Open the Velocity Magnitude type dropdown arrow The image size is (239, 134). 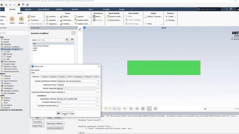[x=98, y=88]
